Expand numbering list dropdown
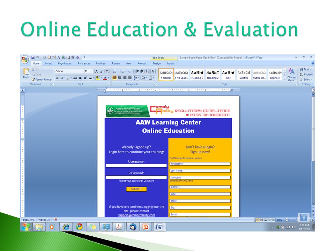335x251 pixels. coord(126,71)
